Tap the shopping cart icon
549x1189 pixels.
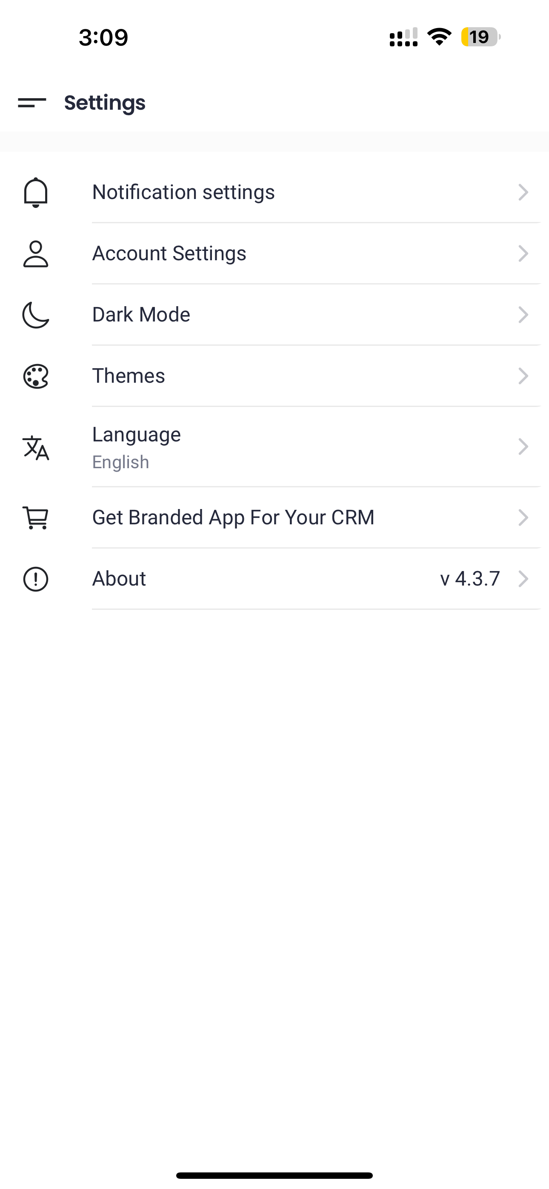(36, 518)
